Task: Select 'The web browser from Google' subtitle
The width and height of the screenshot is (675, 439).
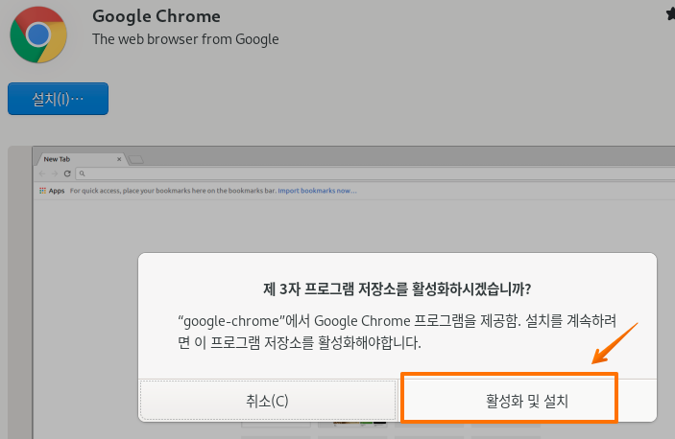Action: click(x=185, y=39)
